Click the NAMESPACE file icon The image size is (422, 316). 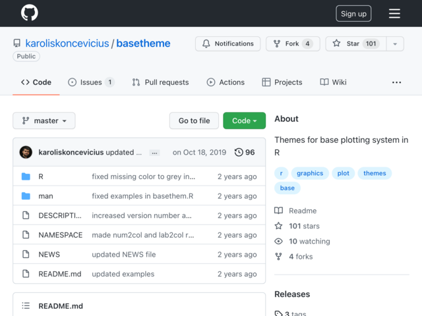[x=26, y=234]
